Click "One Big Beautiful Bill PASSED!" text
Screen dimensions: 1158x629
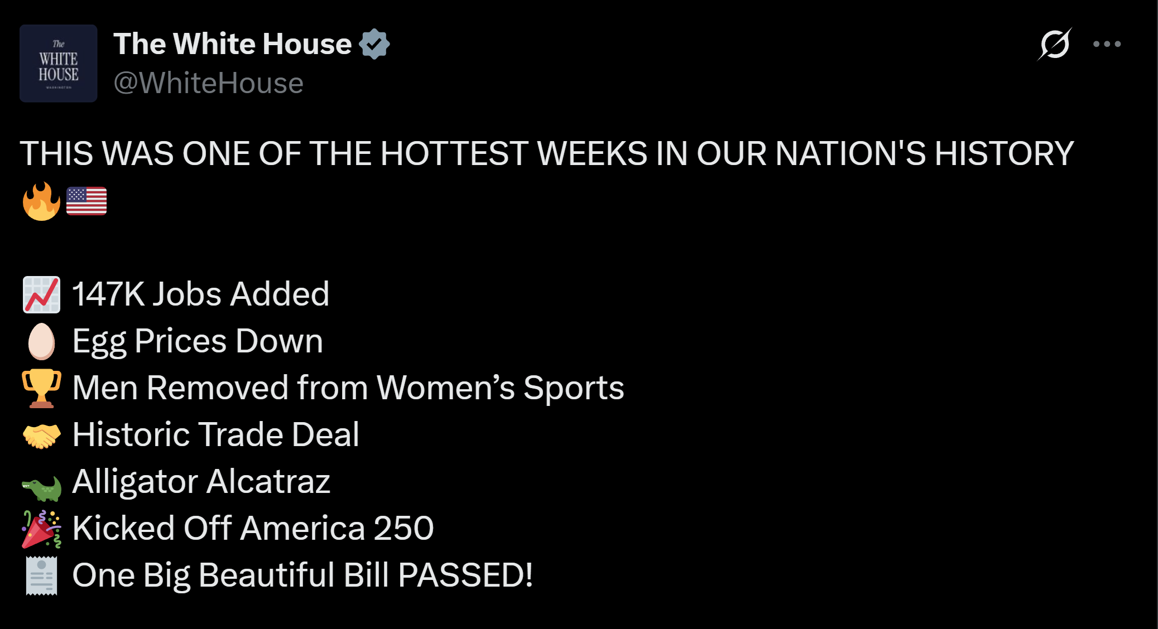tap(302, 575)
